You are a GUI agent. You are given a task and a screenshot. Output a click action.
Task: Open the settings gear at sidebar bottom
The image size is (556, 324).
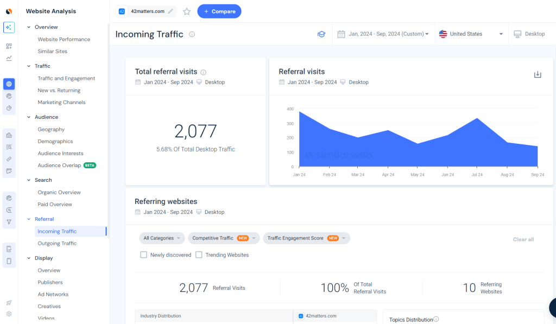pyautogui.click(x=8, y=314)
